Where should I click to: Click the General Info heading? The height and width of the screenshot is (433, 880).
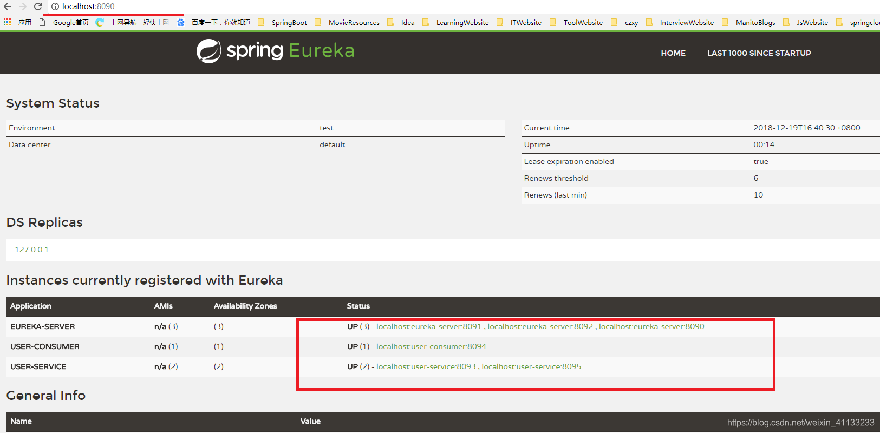pyautogui.click(x=45, y=396)
